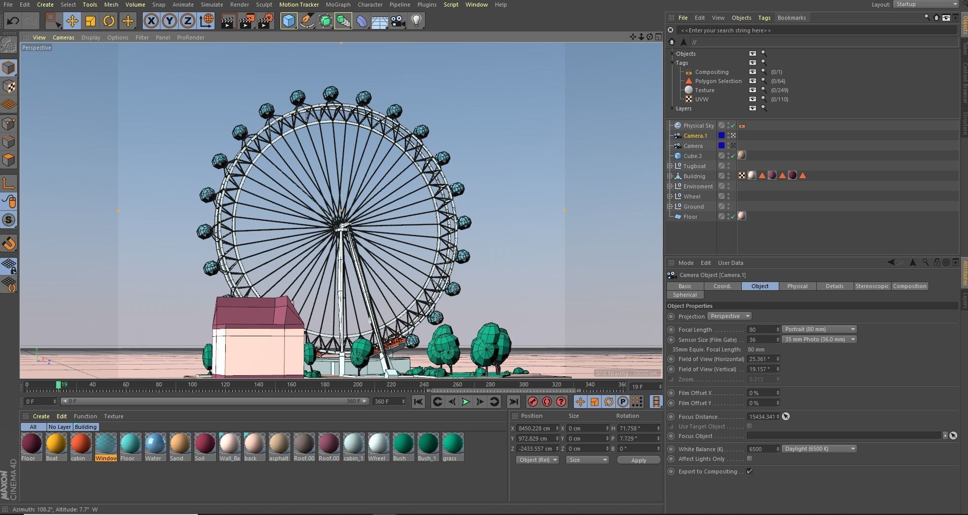Screen dimensions: 968x515
Task: Click Record Active Objects button
Action: 532,402
